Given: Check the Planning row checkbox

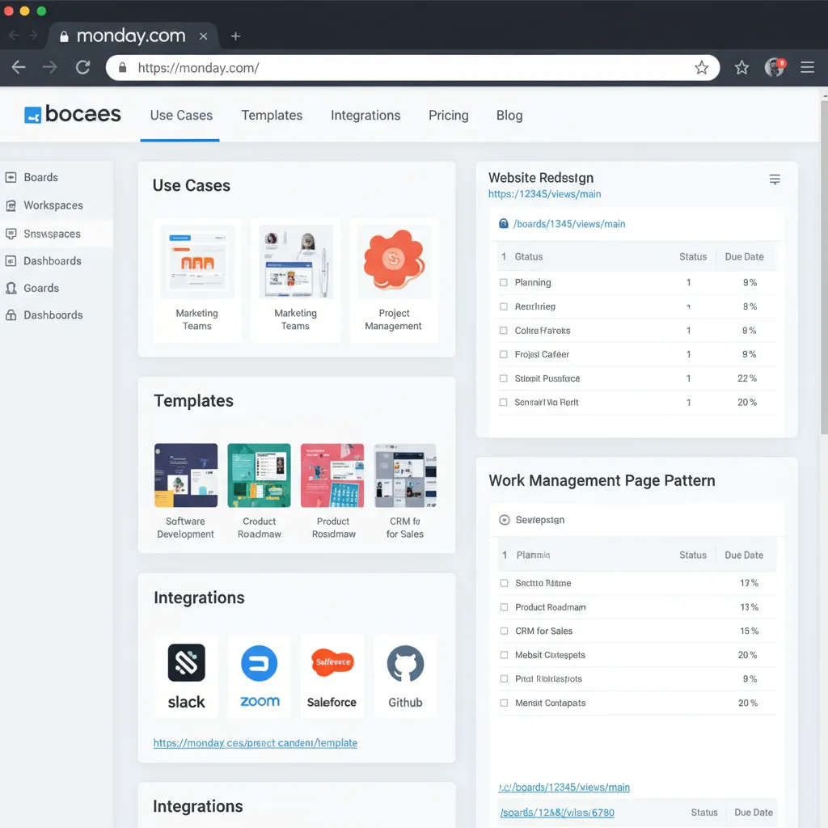Looking at the screenshot, I should coord(503,283).
